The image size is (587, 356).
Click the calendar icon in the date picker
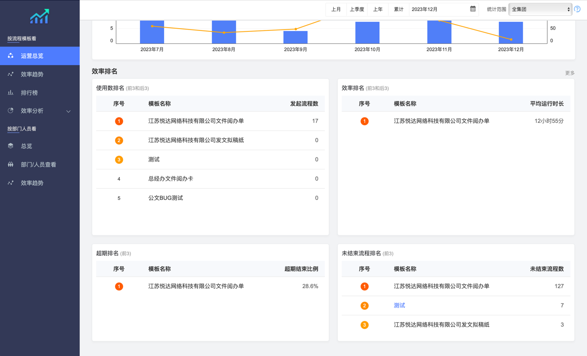pos(473,9)
